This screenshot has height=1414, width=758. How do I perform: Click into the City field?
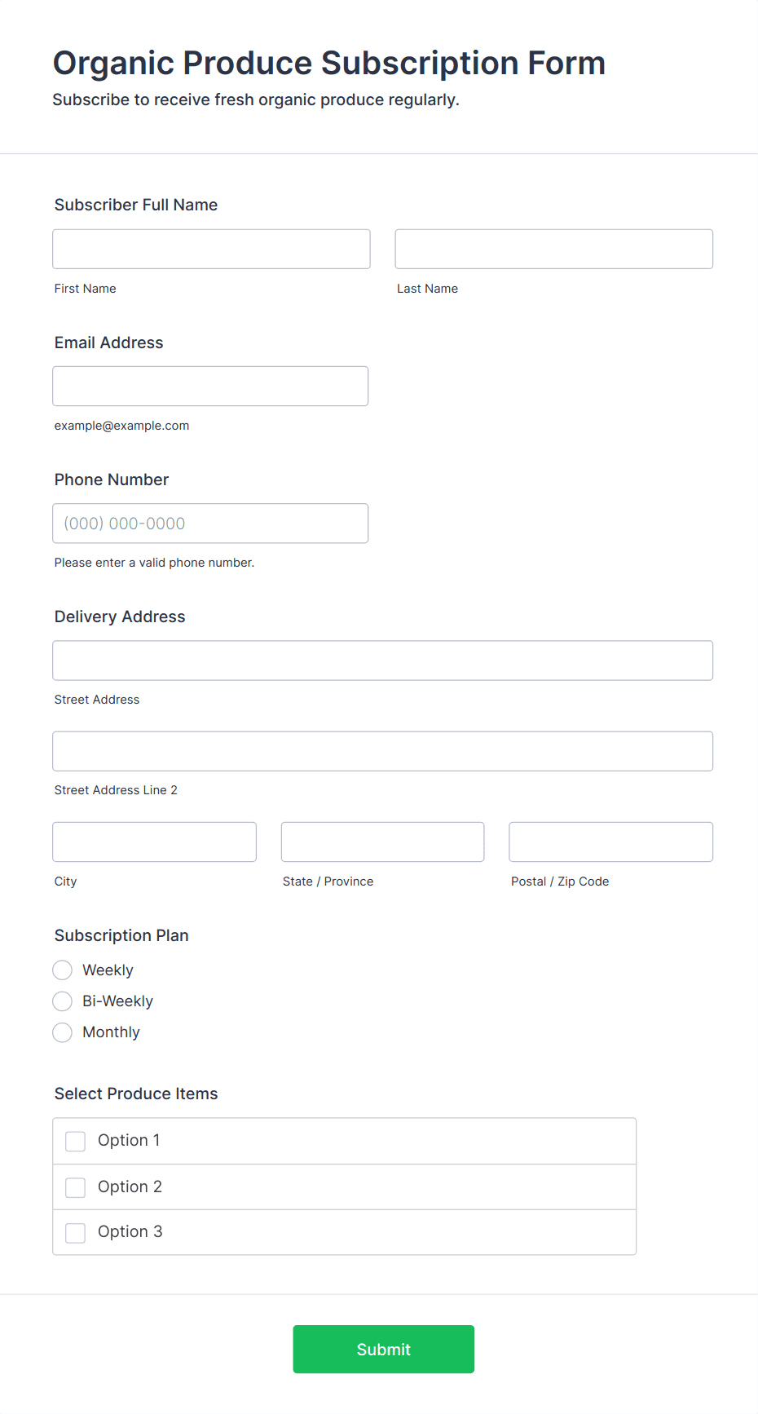154,842
